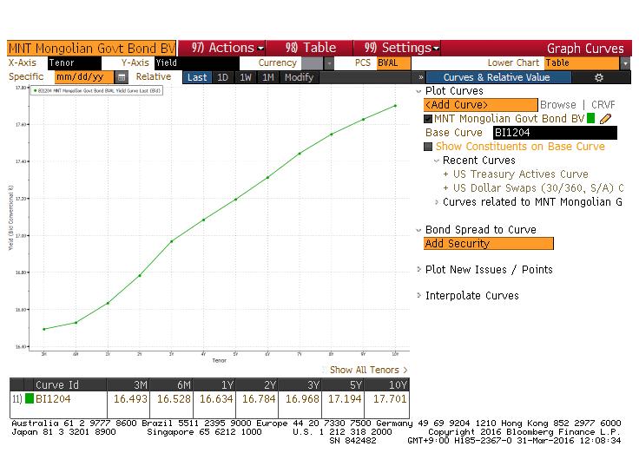Click the Graph Curves title label

(x=585, y=49)
